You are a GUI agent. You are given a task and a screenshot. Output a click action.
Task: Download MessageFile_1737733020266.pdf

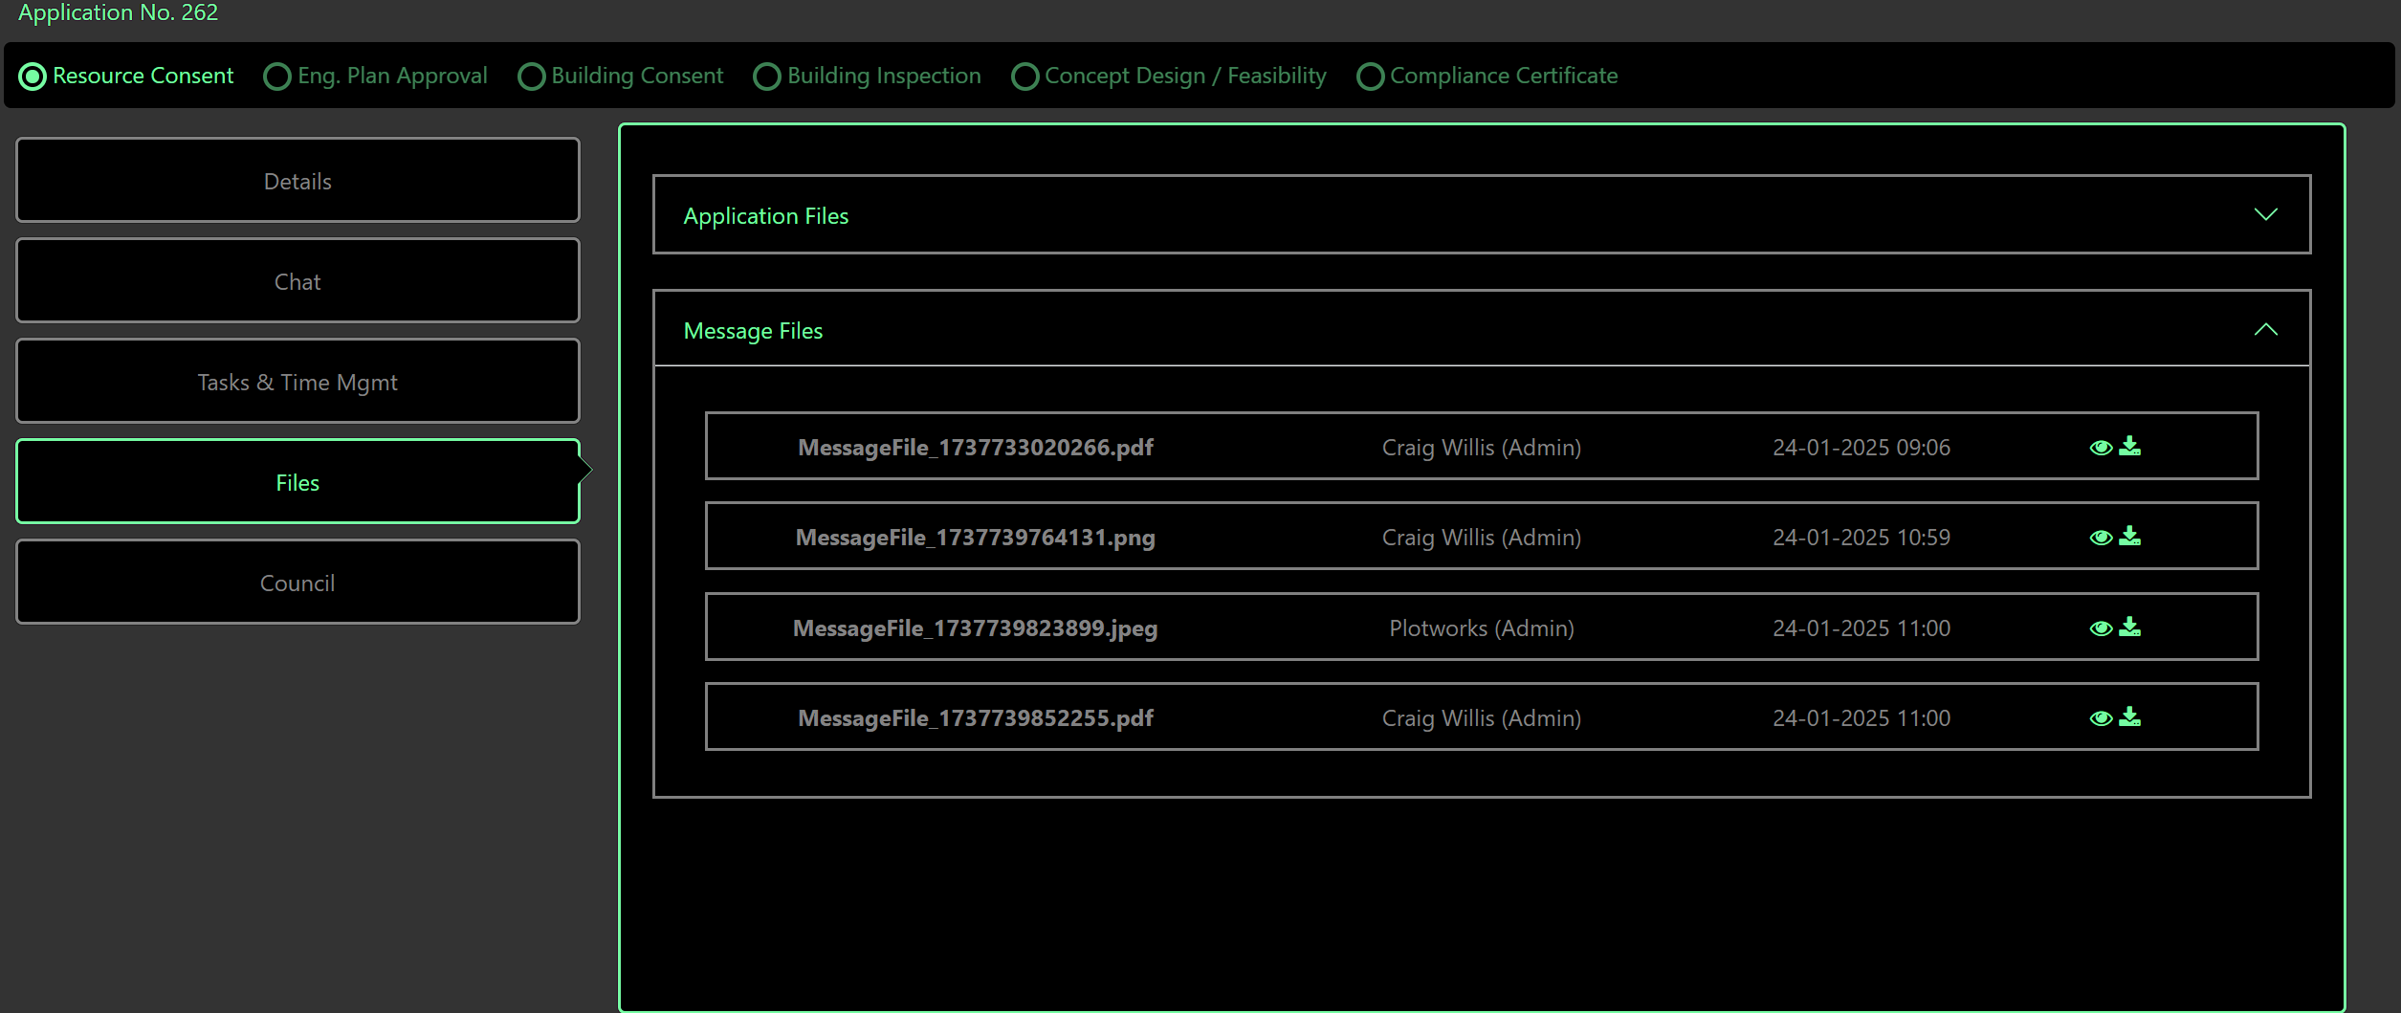coord(2129,447)
